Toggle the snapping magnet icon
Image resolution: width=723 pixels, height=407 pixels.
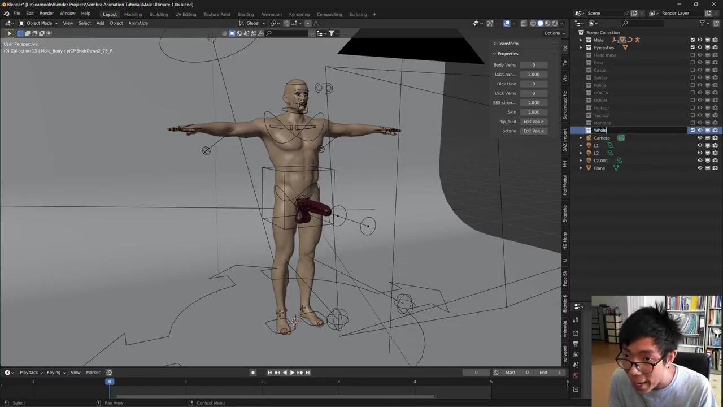[286, 23]
